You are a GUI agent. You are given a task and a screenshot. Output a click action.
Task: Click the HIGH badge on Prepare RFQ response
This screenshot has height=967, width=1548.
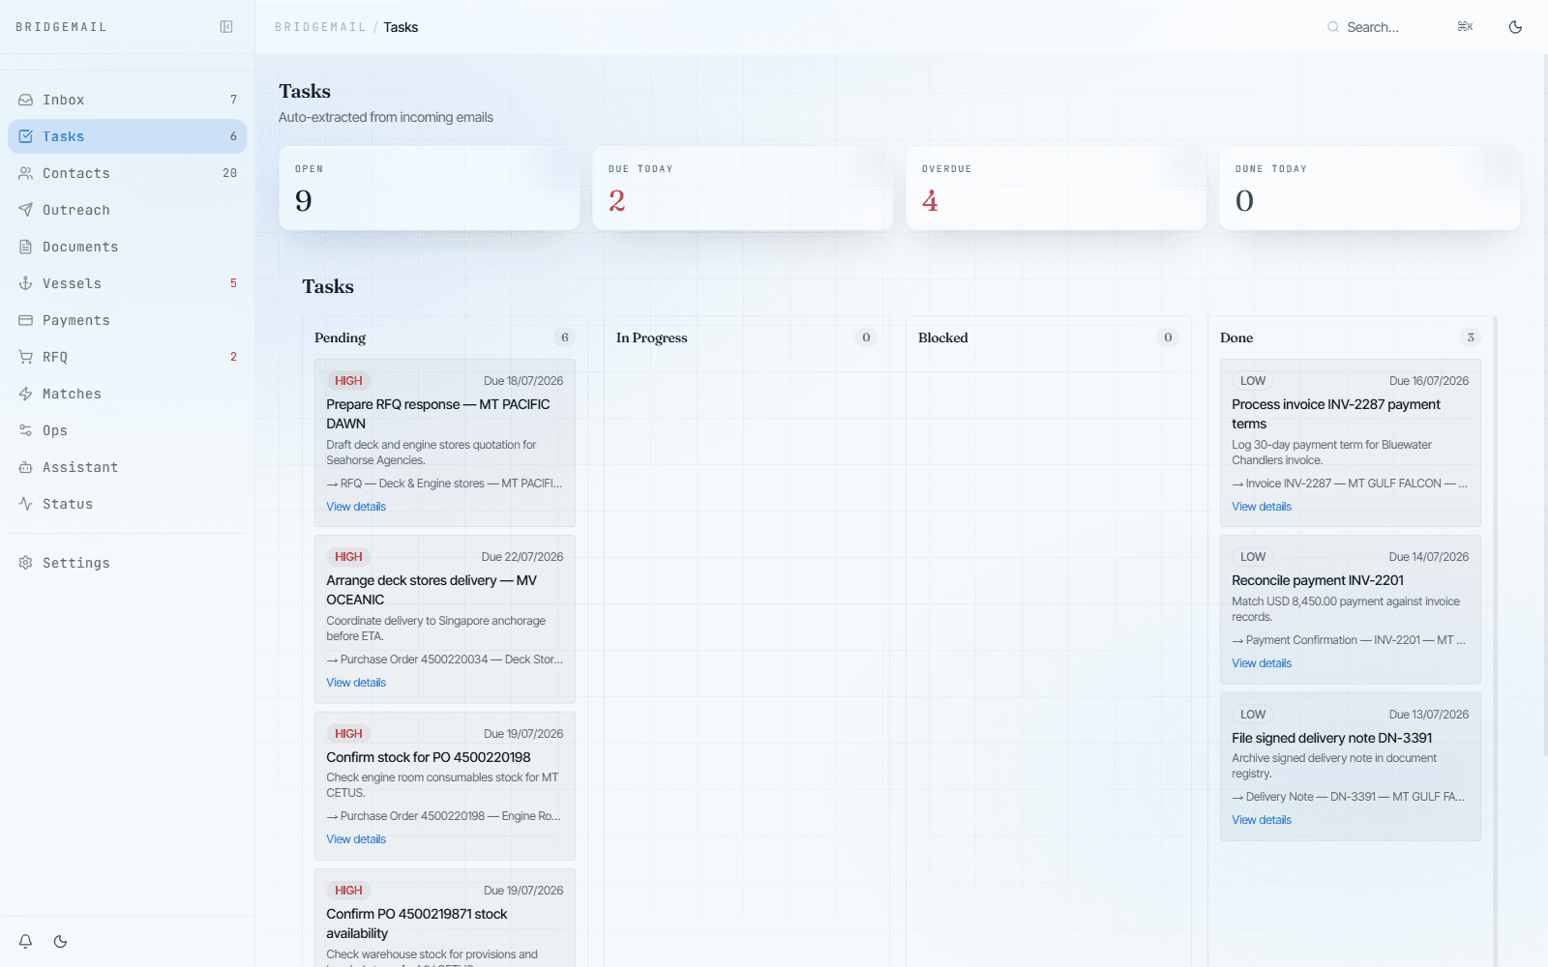(348, 381)
